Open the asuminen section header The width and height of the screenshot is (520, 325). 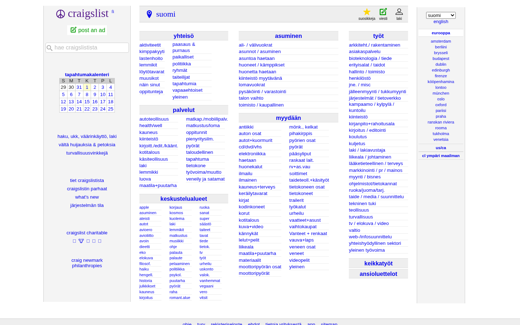[288, 36]
